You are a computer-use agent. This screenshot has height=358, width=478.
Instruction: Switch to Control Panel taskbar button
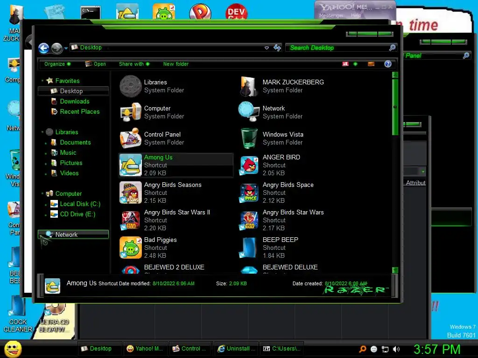pyautogui.click(x=190, y=349)
